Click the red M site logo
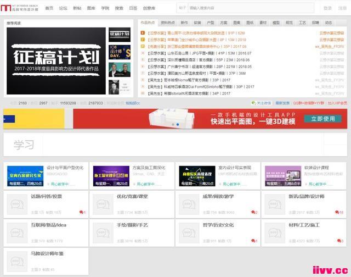Viewport: 351px width, 277px height. pyautogui.click(x=6, y=8)
